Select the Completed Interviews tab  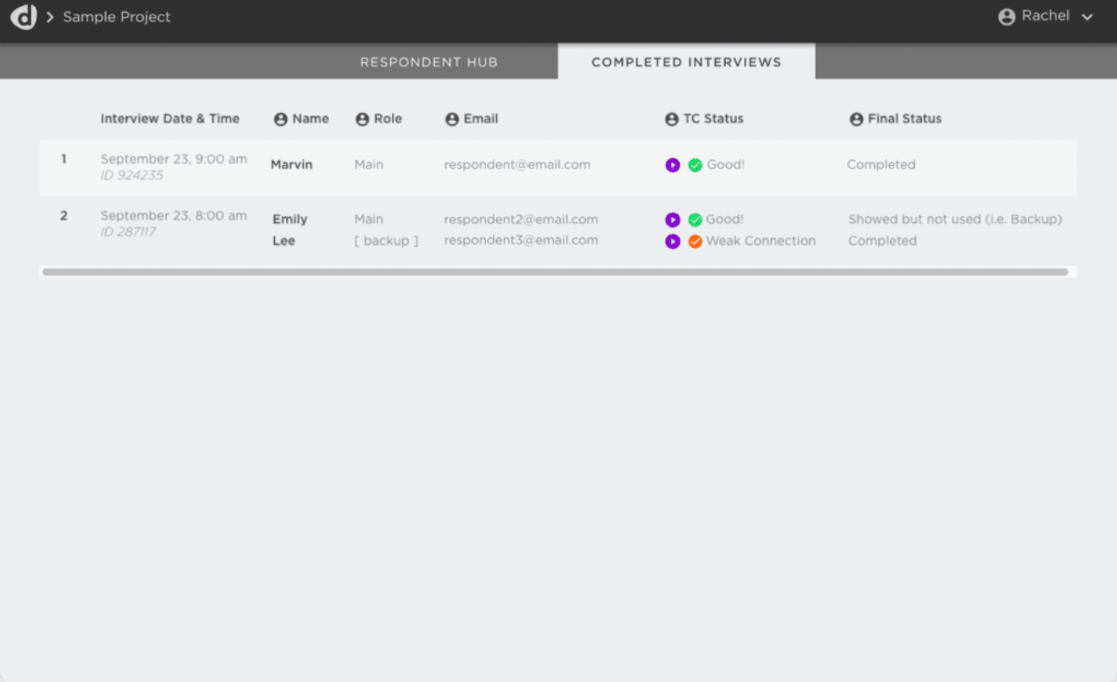coord(686,62)
